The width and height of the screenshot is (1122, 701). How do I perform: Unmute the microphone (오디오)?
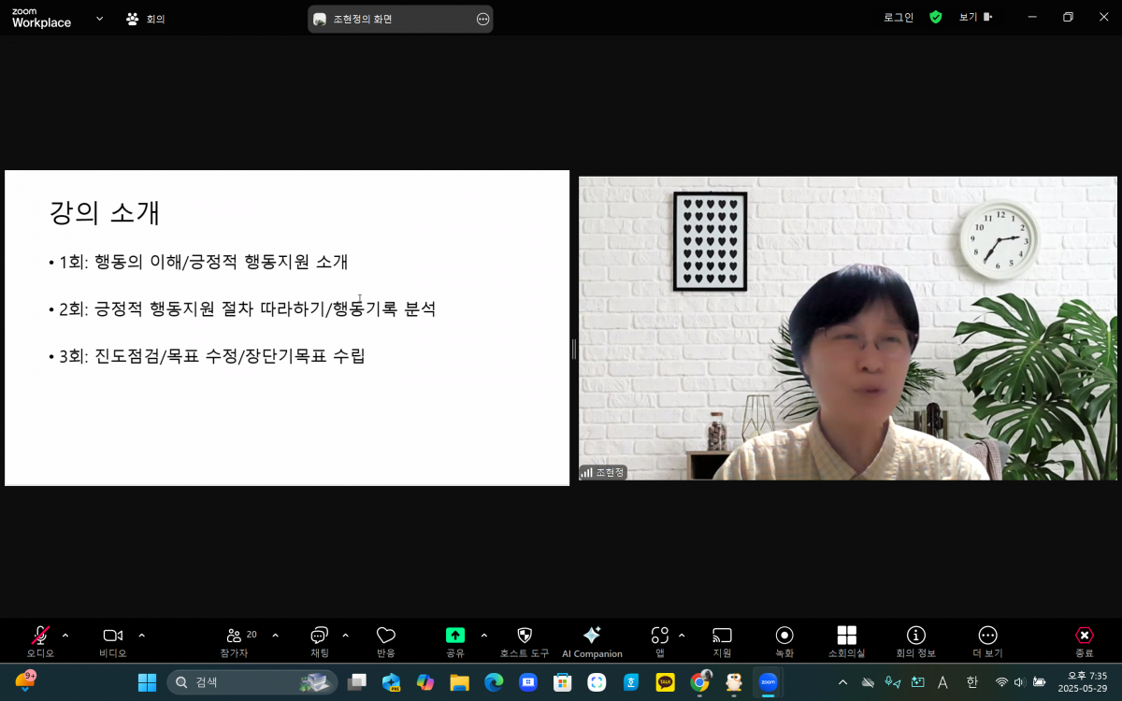(40, 637)
